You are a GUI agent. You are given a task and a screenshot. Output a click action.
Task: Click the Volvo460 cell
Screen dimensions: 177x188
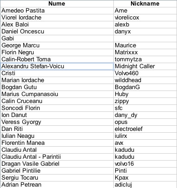(x=145, y=73)
